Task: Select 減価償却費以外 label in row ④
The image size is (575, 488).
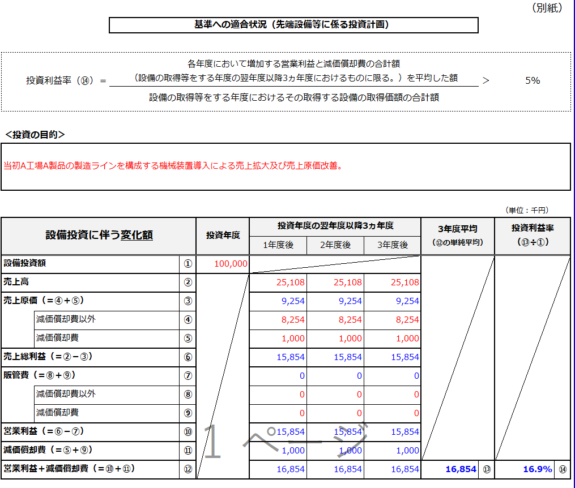Action: (107, 320)
